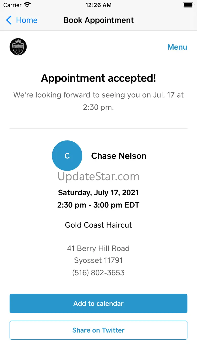This screenshot has width=197, height=351.
Task: Tap the status bar clock
Action: click(98, 5)
